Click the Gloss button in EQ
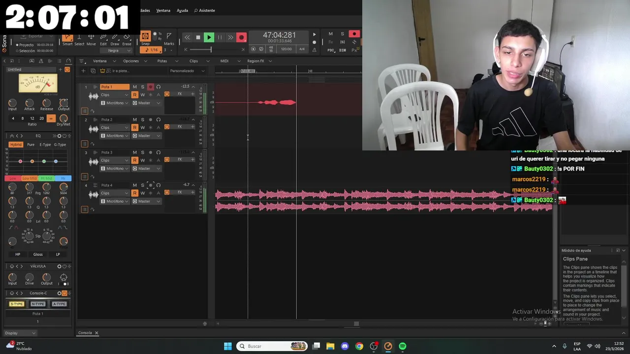630x354 pixels. pyautogui.click(x=38, y=254)
